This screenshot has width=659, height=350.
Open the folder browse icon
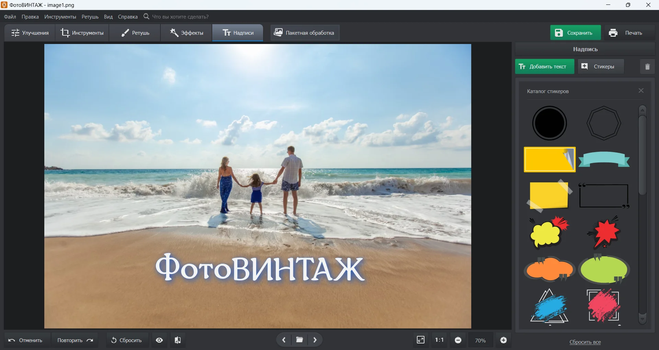pyautogui.click(x=299, y=340)
